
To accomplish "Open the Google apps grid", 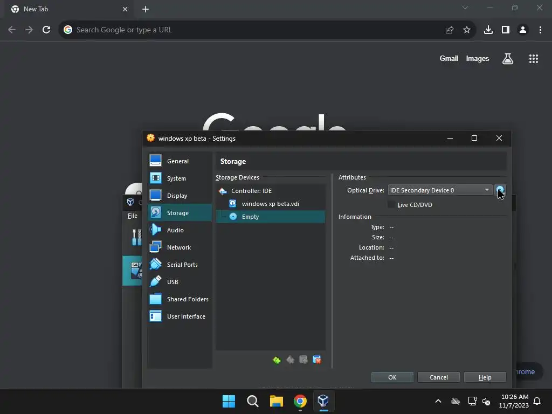I will coord(534,59).
